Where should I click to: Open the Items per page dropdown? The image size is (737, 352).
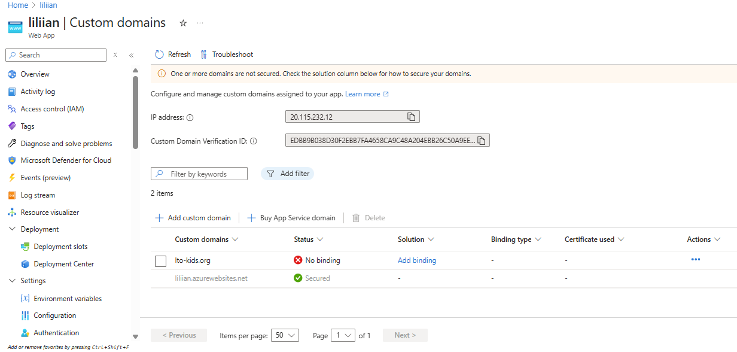285,335
